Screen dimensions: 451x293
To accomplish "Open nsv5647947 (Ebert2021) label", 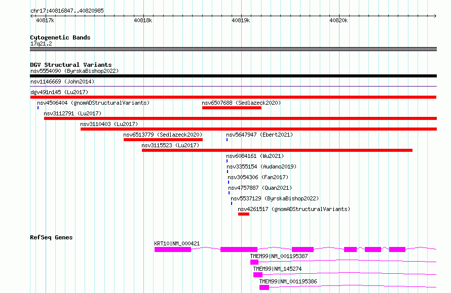I will pyautogui.click(x=259, y=135).
